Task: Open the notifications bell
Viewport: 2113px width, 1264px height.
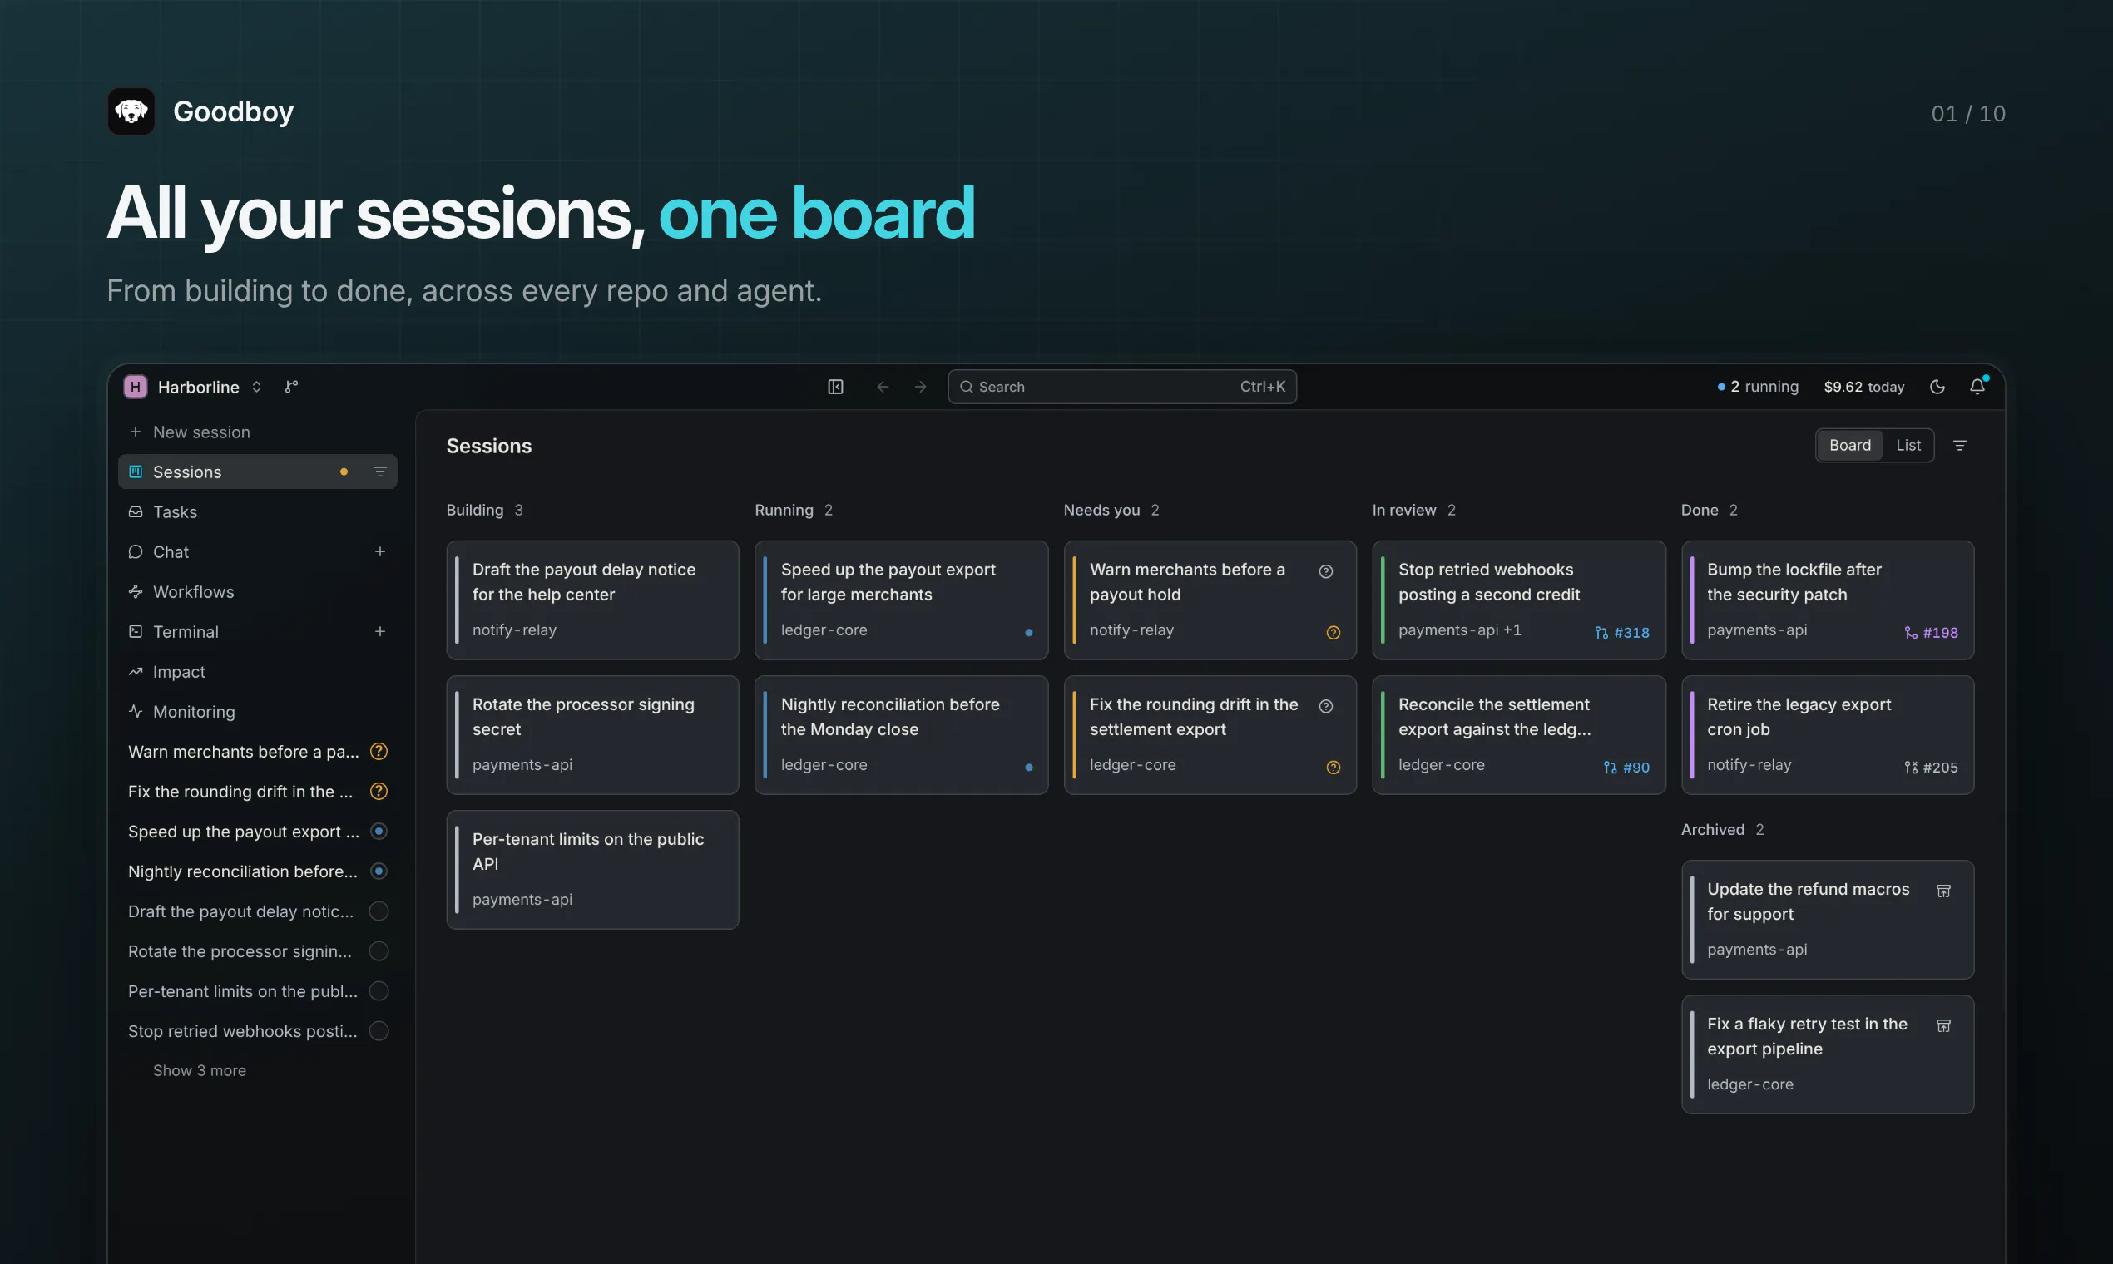Action: coord(1977,387)
